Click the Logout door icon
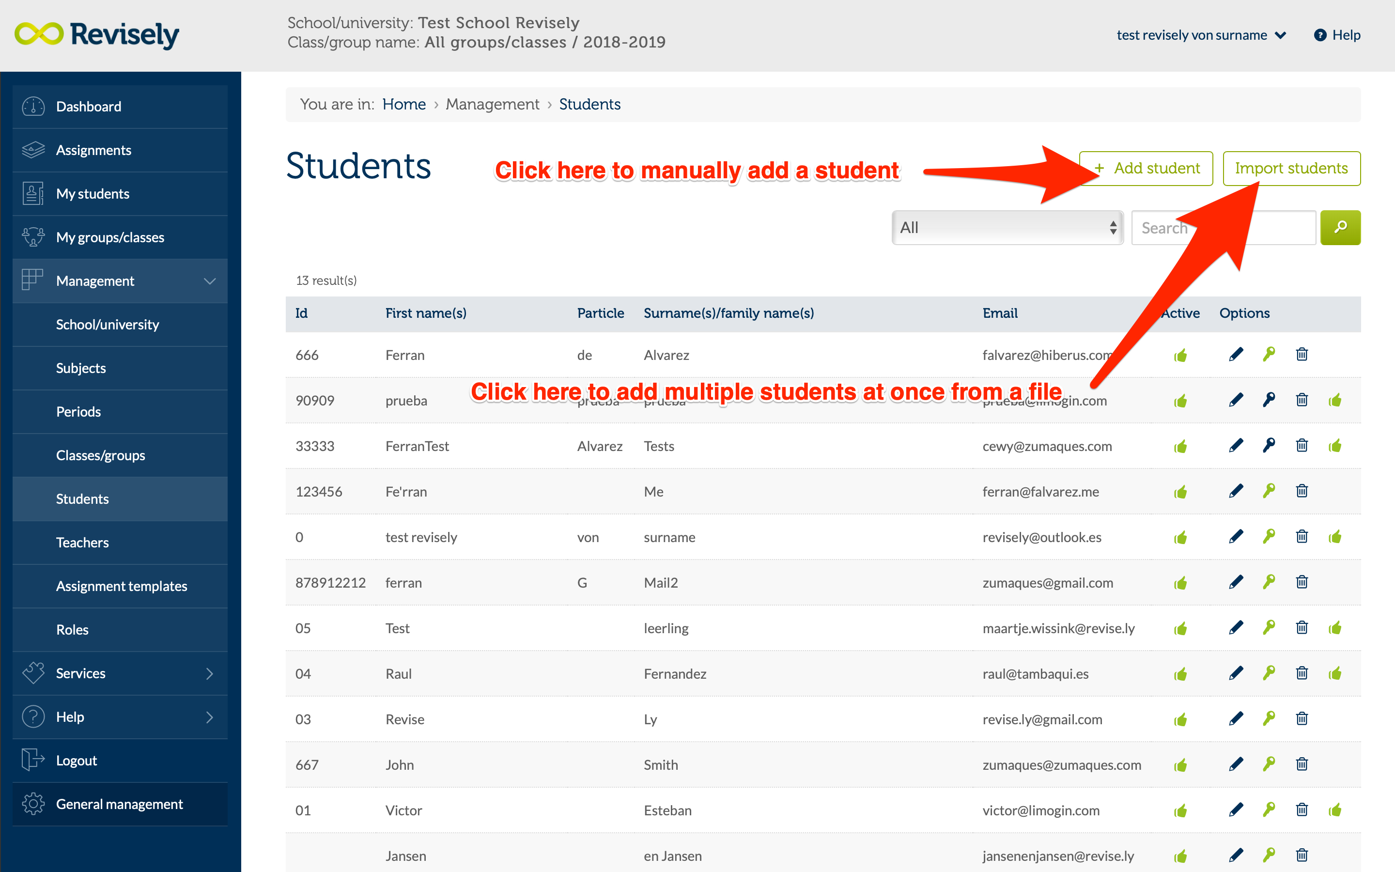1395x872 pixels. (33, 760)
